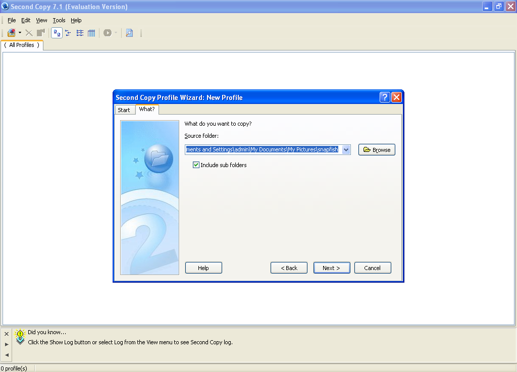Select the All Profiles tab

pos(22,45)
